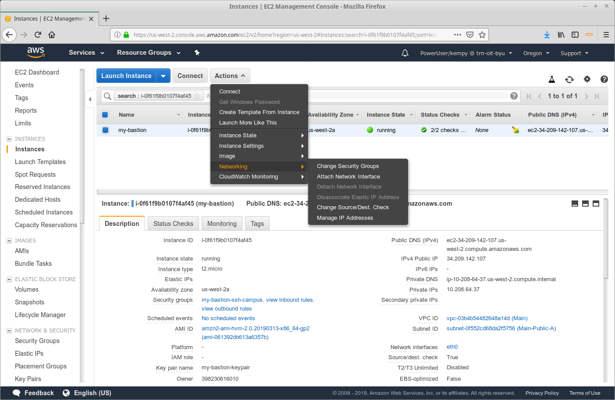Collapse the sidebar with the arrow handle
The width and height of the screenshot is (615, 400).
pos(90,99)
